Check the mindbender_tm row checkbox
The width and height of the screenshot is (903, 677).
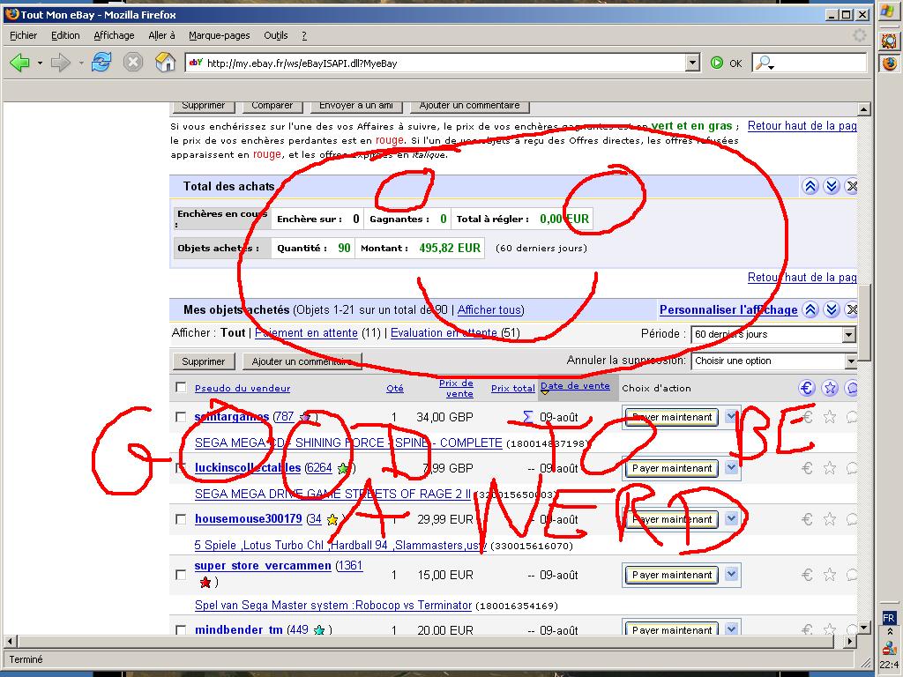181,629
